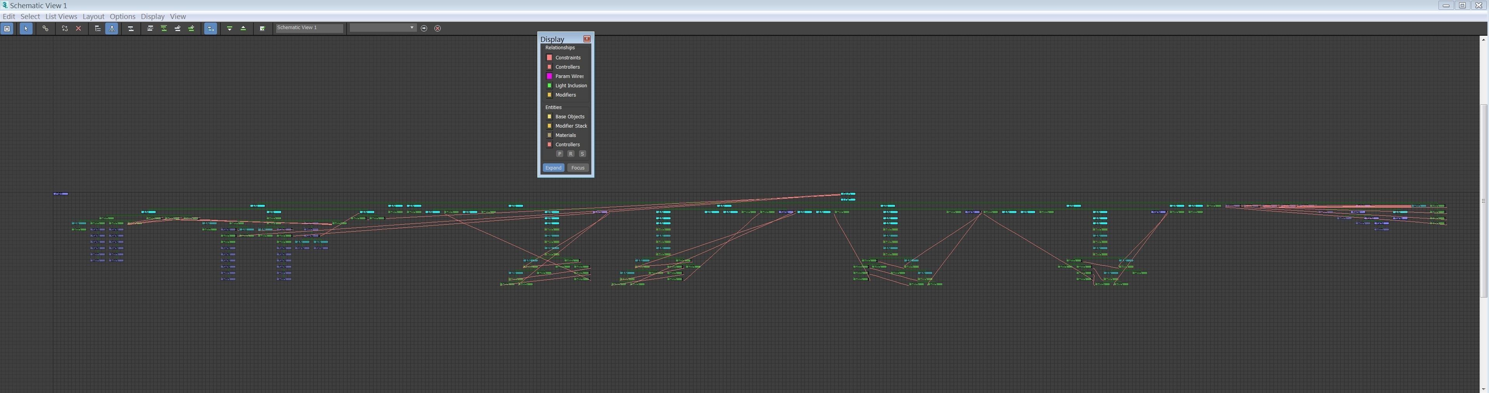Open the Display menu

(x=153, y=16)
